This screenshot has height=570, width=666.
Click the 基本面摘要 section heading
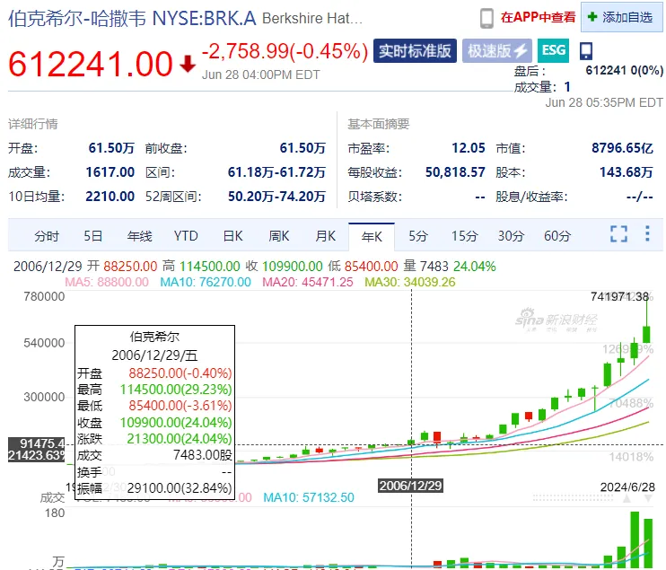(379, 124)
